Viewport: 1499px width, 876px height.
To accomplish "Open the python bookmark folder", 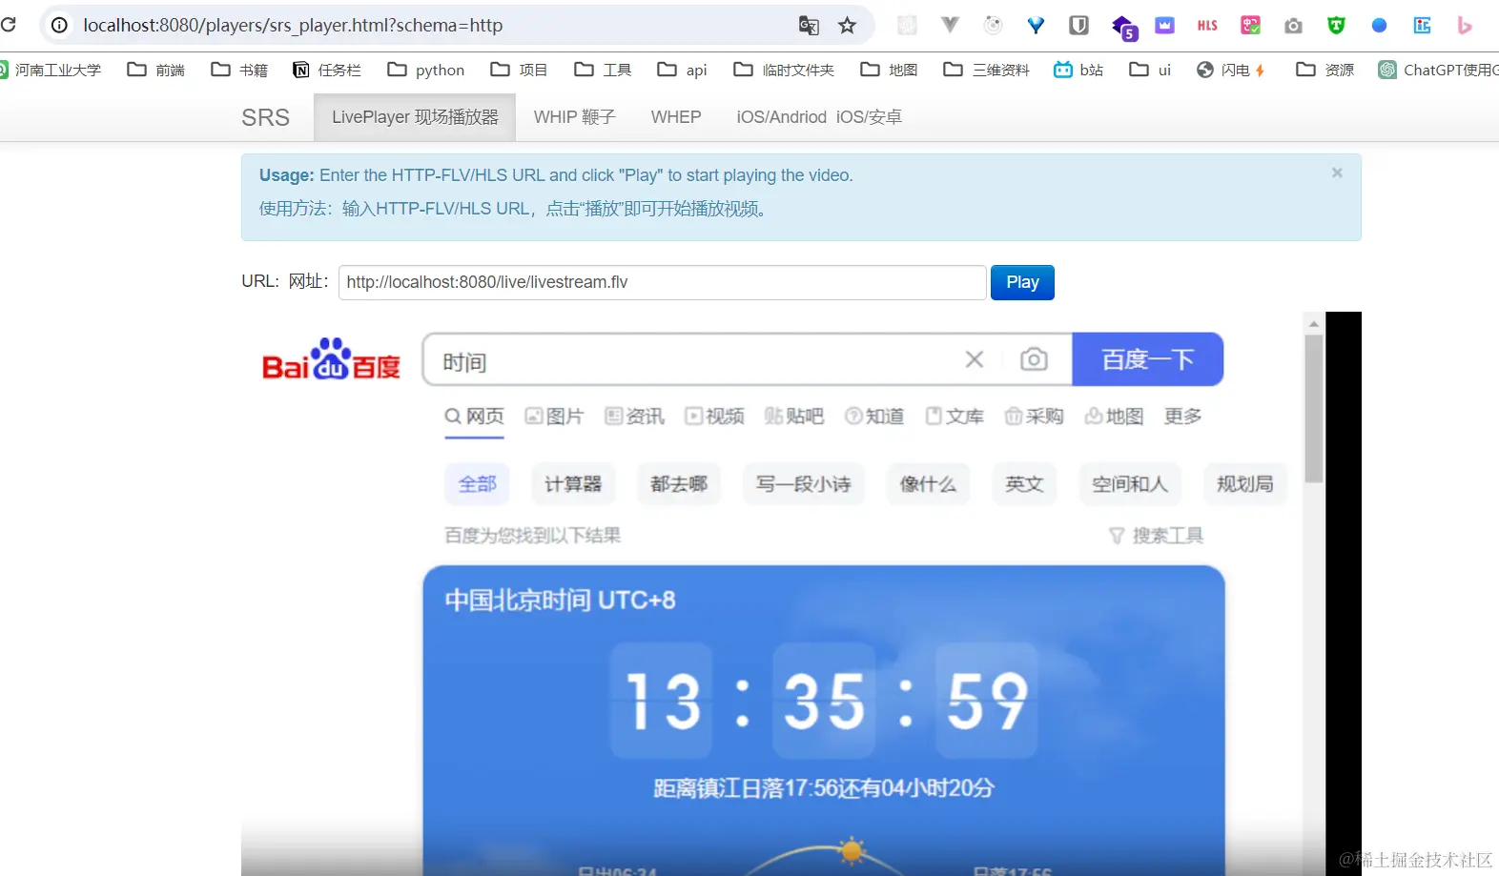I will tap(426, 70).
